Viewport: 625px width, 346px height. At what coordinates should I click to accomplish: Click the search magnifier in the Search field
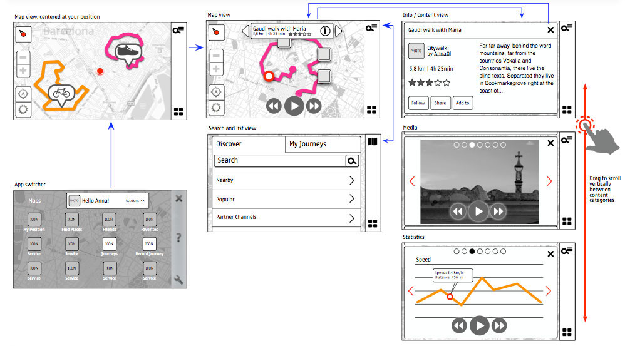(x=353, y=161)
